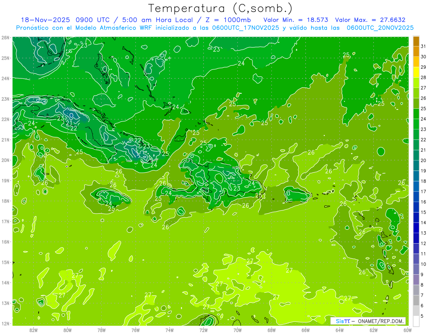Click latitude axis label 23N
The height and width of the screenshot is (335, 433).
click(5, 99)
